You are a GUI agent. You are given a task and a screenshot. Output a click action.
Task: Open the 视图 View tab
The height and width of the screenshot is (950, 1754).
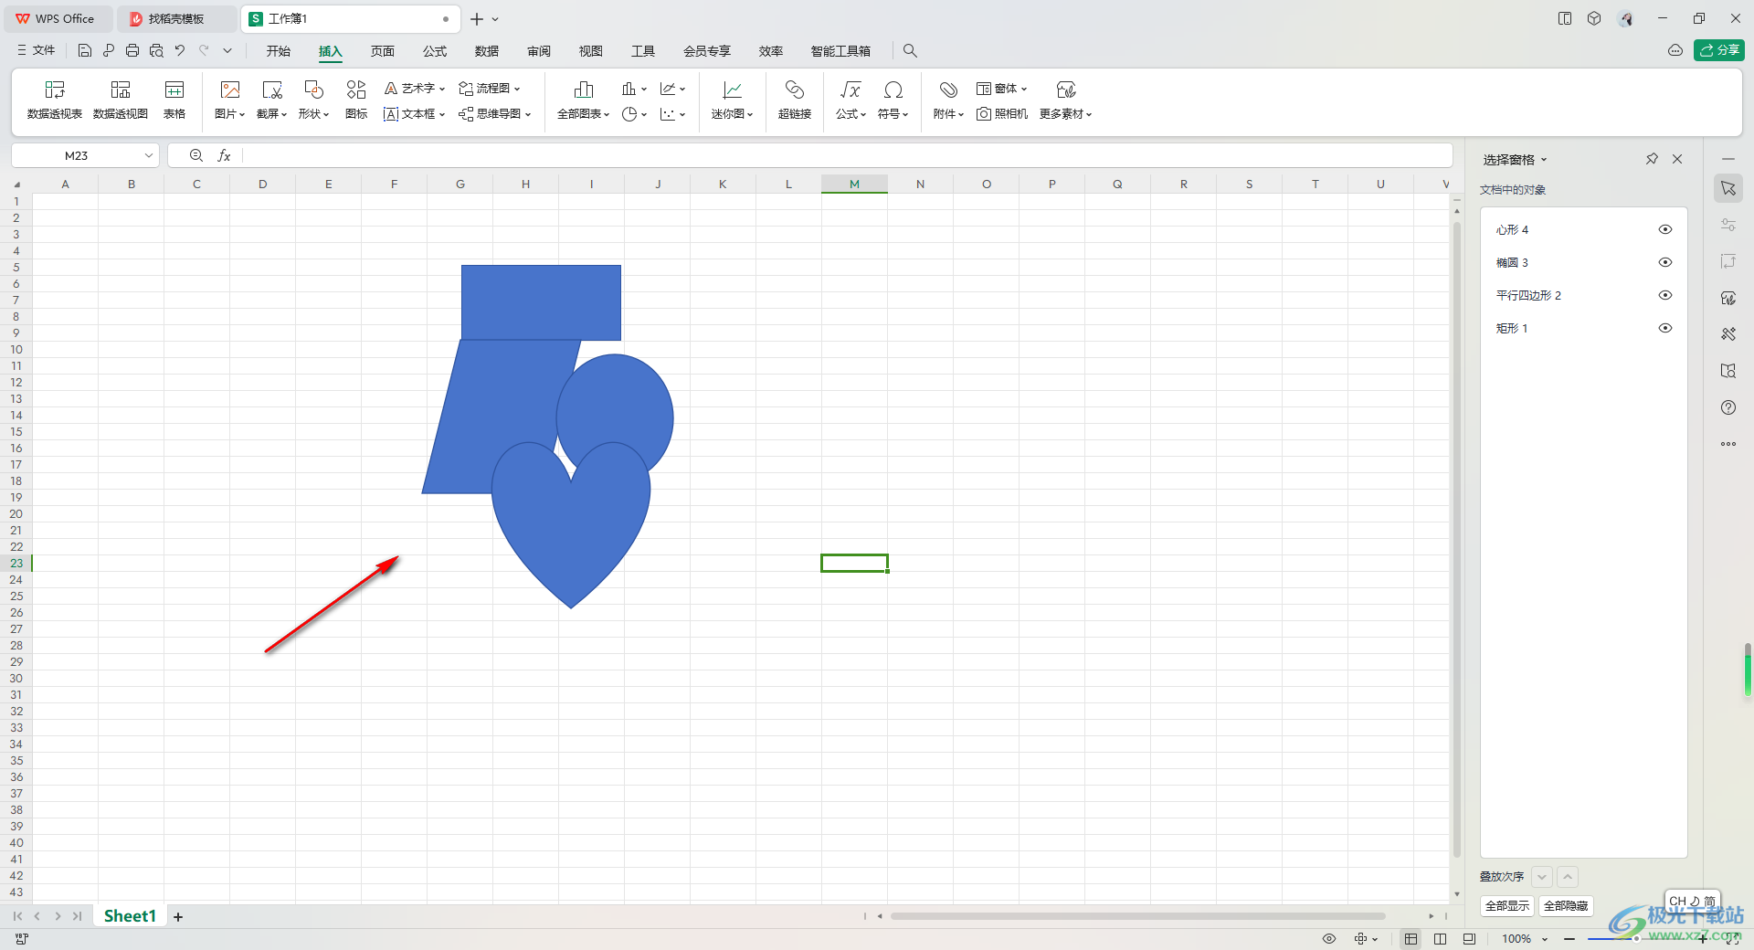[591, 51]
